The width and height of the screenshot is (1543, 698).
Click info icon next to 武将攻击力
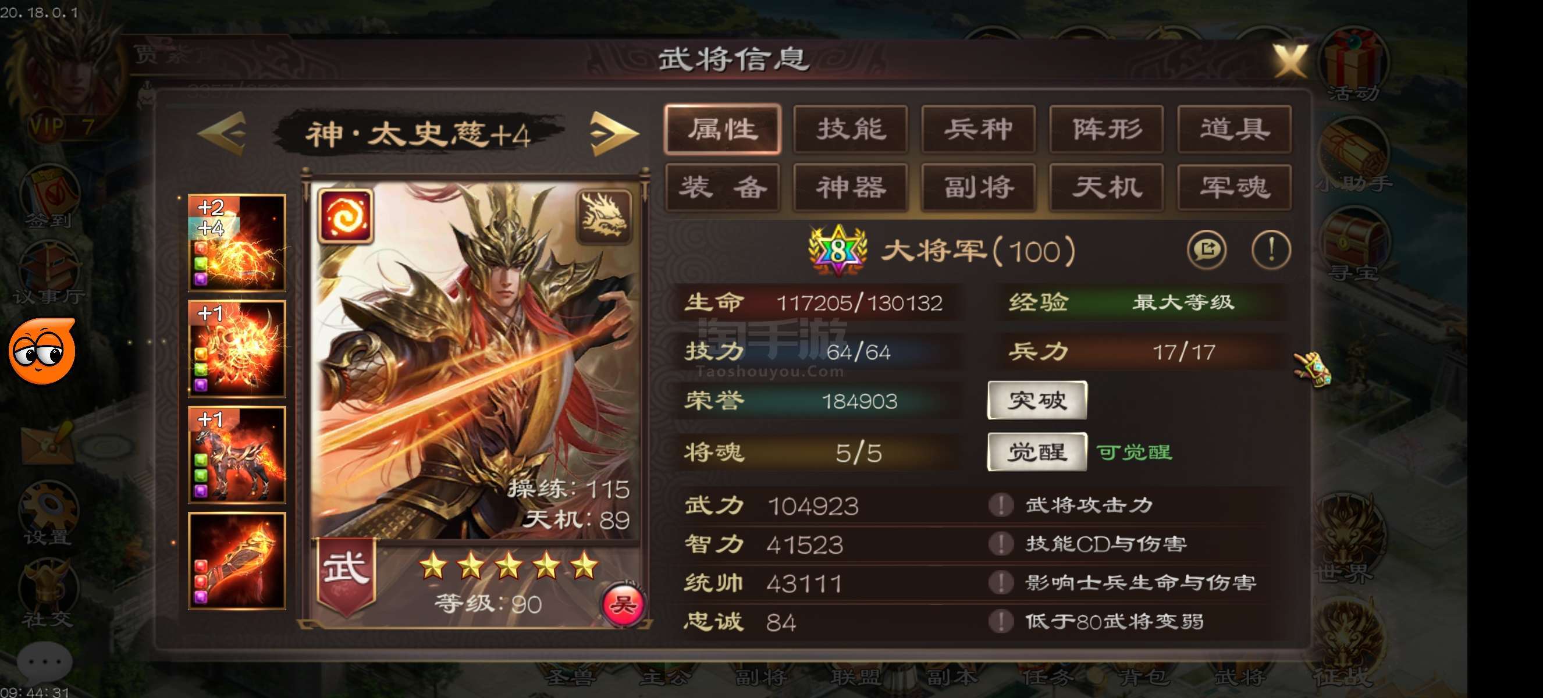(x=1000, y=505)
